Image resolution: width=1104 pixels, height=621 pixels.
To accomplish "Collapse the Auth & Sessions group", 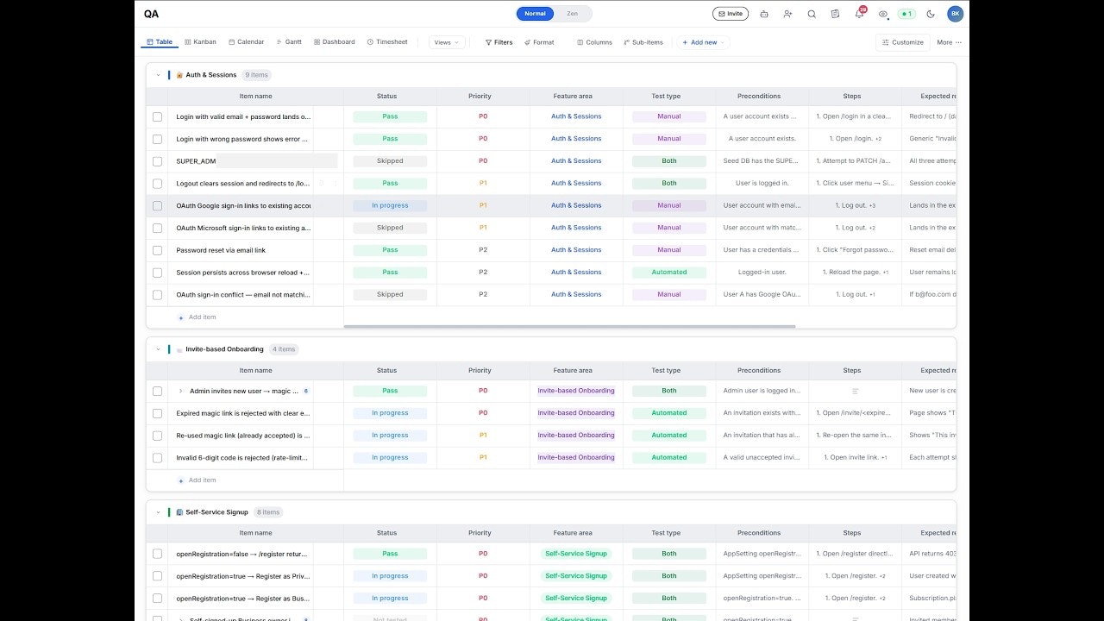I will click(x=158, y=75).
